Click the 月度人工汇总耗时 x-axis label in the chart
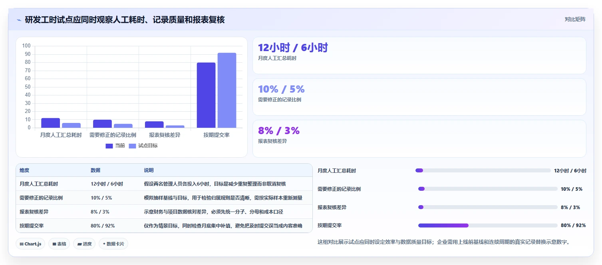 [x=61, y=135]
